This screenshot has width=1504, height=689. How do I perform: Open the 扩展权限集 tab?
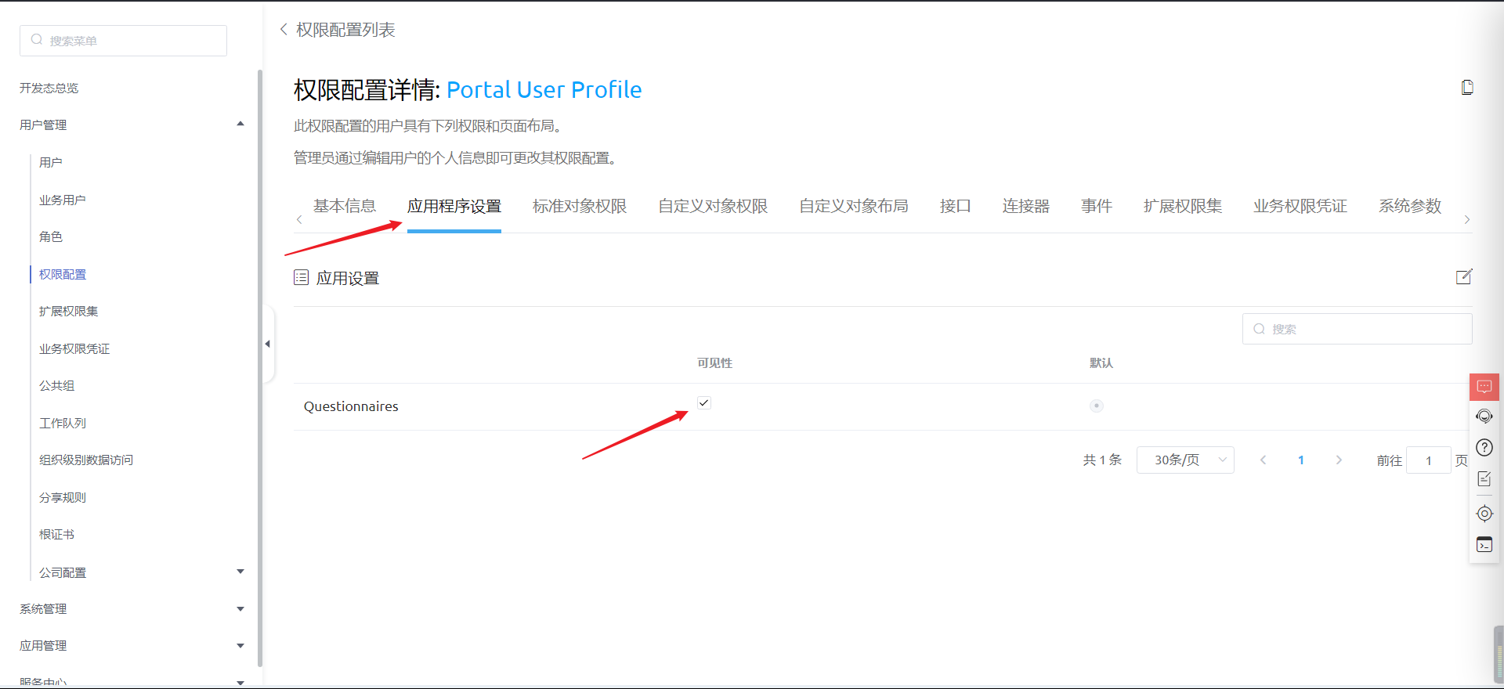pos(1183,206)
